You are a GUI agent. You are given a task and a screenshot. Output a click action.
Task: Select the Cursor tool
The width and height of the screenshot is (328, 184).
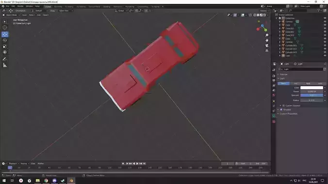point(5,28)
